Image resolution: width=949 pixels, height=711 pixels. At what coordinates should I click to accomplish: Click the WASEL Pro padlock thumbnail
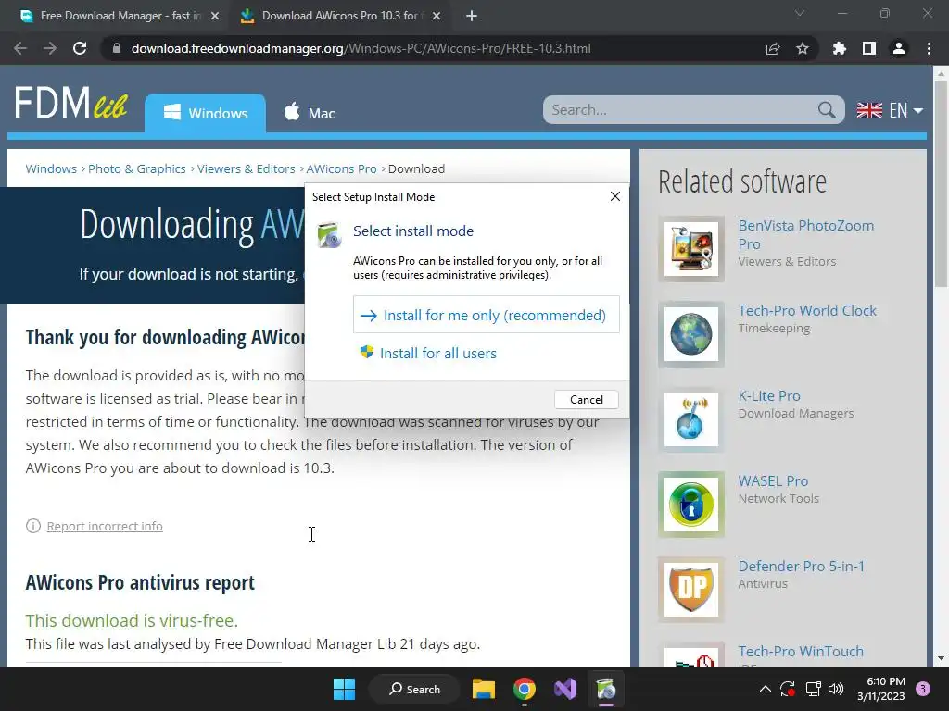click(691, 505)
